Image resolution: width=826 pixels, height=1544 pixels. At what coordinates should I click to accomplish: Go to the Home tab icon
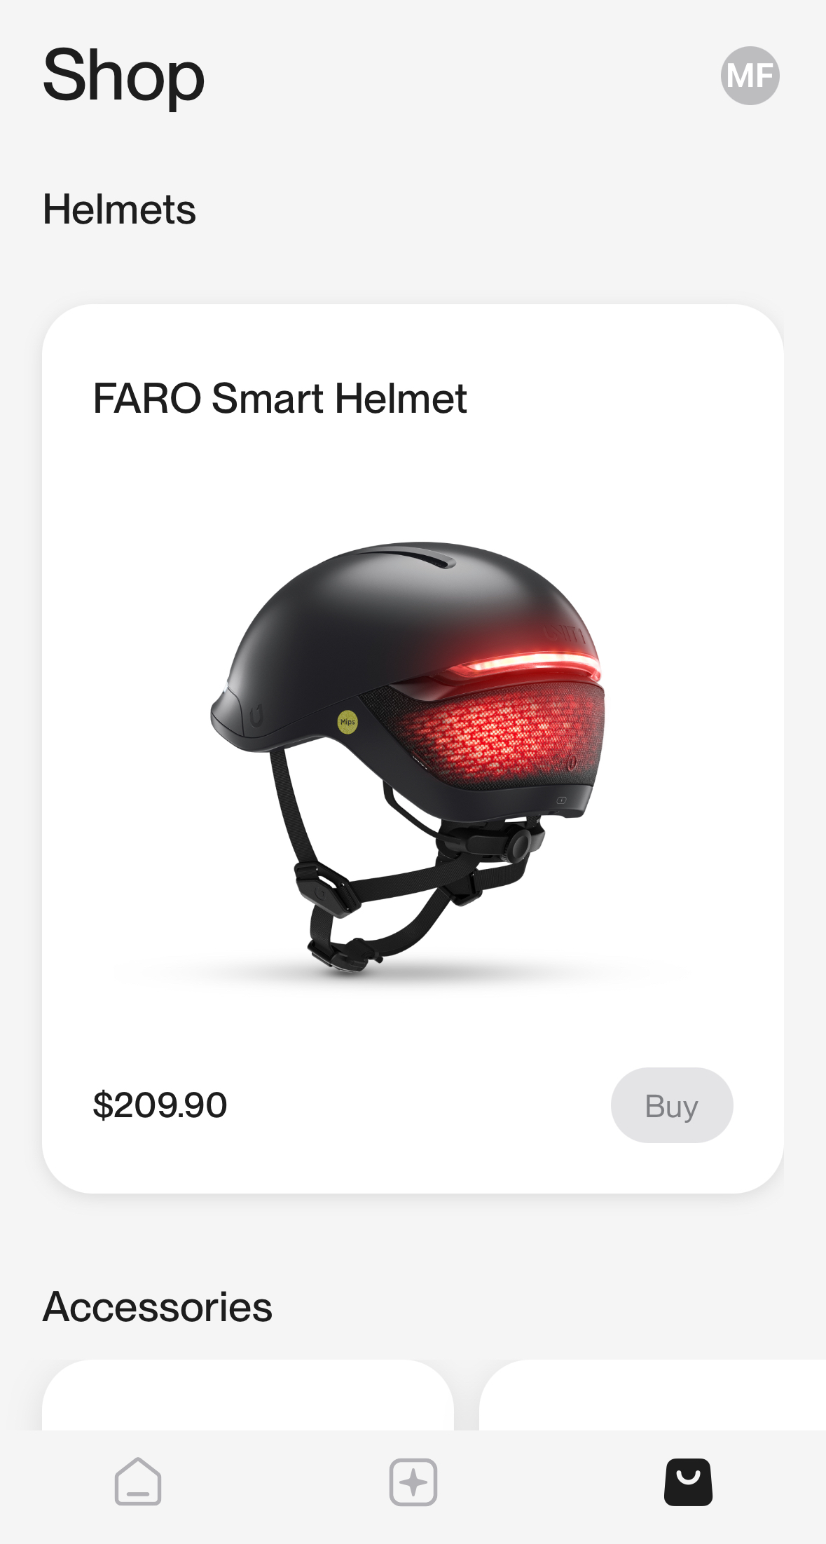(138, 1482)
